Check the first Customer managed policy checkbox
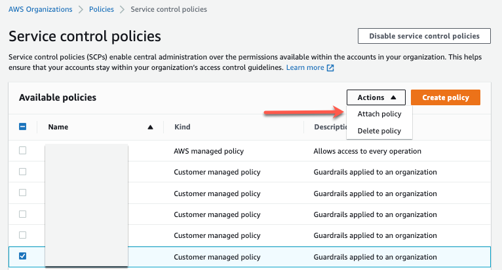The image size is (502, 270). [x=23, y=172]
